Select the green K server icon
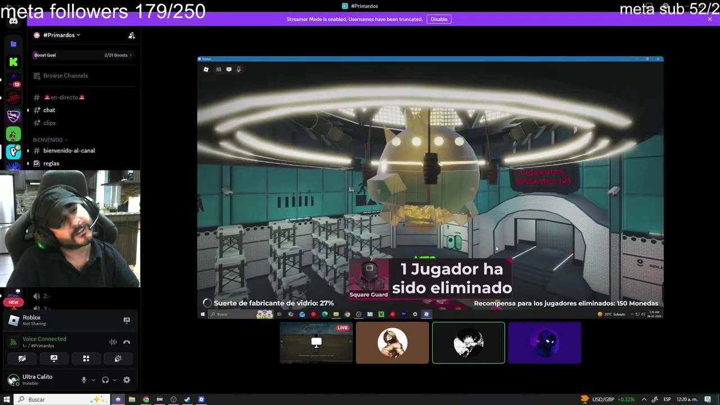 coord(13,62)
